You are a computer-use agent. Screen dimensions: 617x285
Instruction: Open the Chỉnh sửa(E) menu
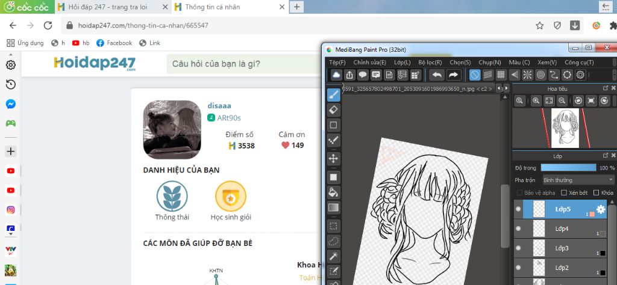(x=369, y=63)
